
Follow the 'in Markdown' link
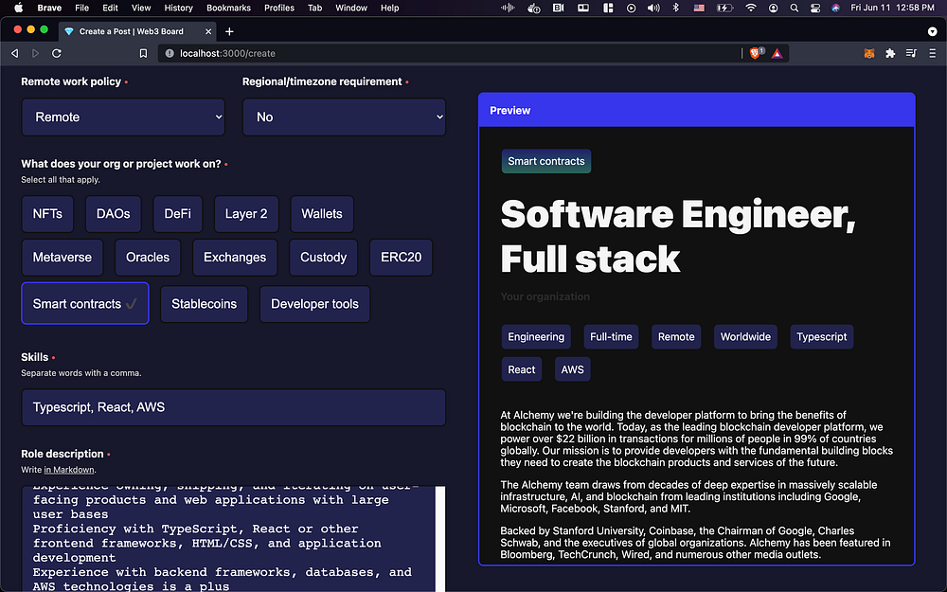point(69,470)
